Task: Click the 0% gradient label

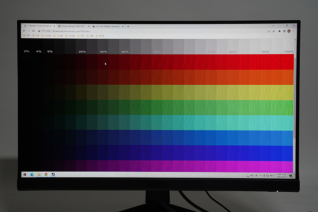Action: click(27, 51)
